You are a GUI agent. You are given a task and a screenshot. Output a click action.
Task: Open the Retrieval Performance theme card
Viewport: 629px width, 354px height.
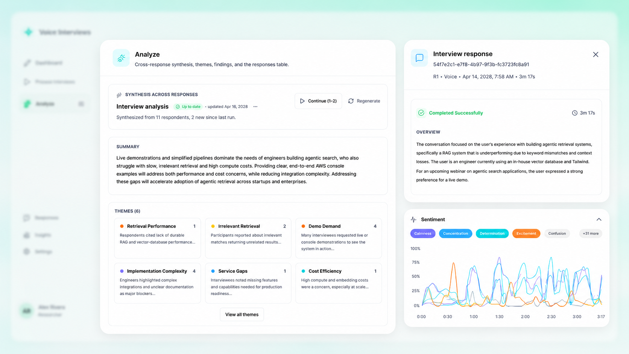158,238
